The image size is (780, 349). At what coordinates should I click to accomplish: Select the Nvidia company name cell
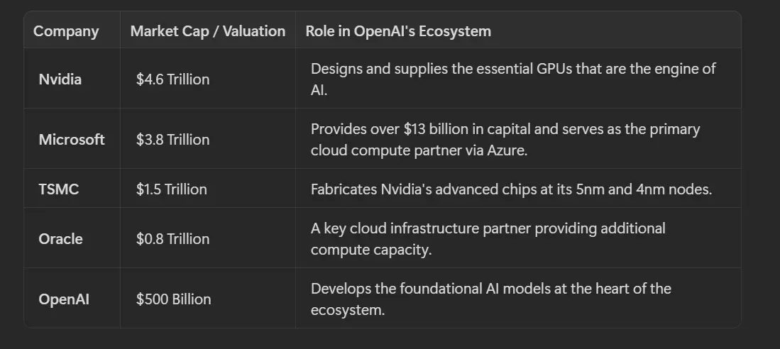pyautogui.click(x=60, y=79)
